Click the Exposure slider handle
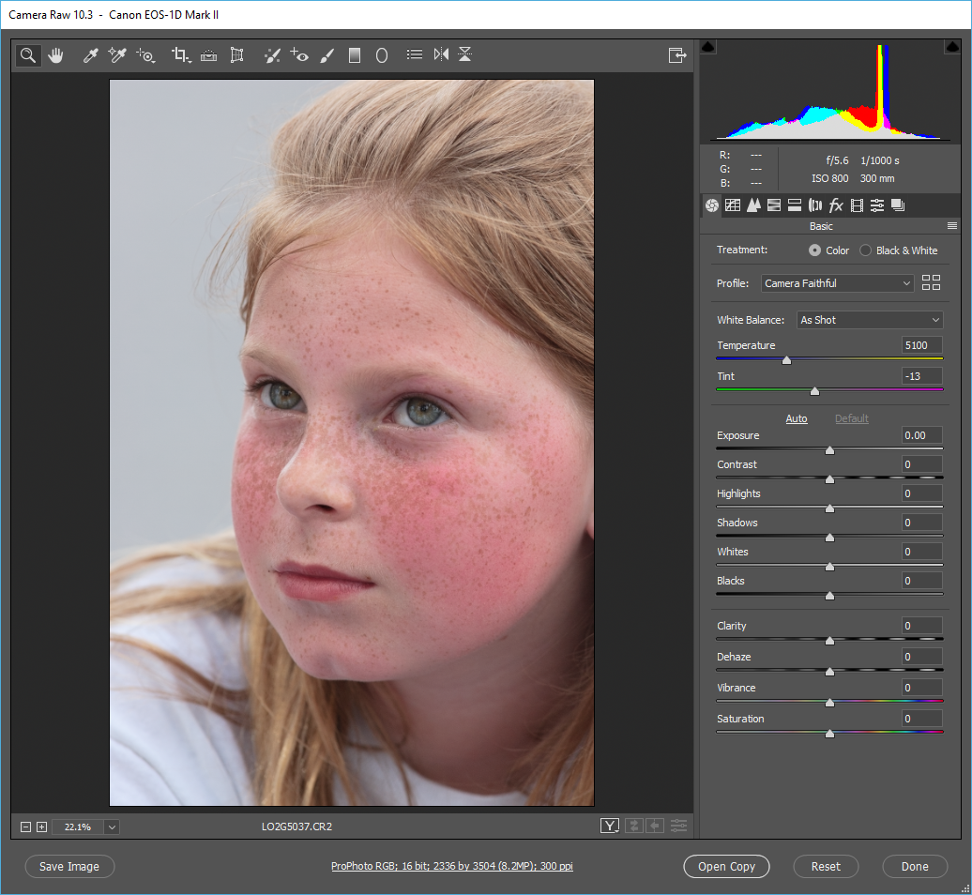The width and height of the screenshot is (972, 895). pyautogui.click(x=829, y=450)
